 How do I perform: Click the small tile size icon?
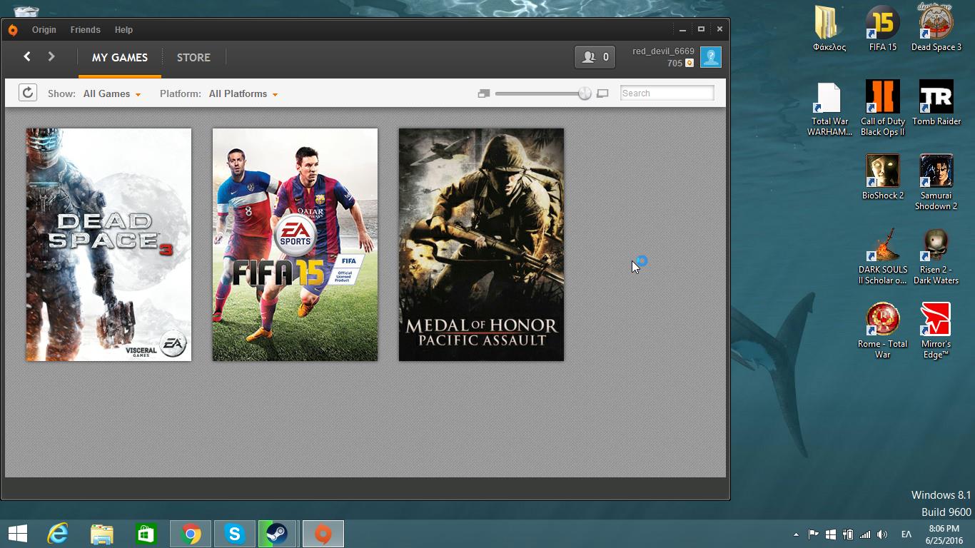point(484,93)
